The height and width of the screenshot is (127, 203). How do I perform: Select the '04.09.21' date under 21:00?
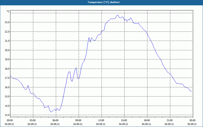click(169, 124)
